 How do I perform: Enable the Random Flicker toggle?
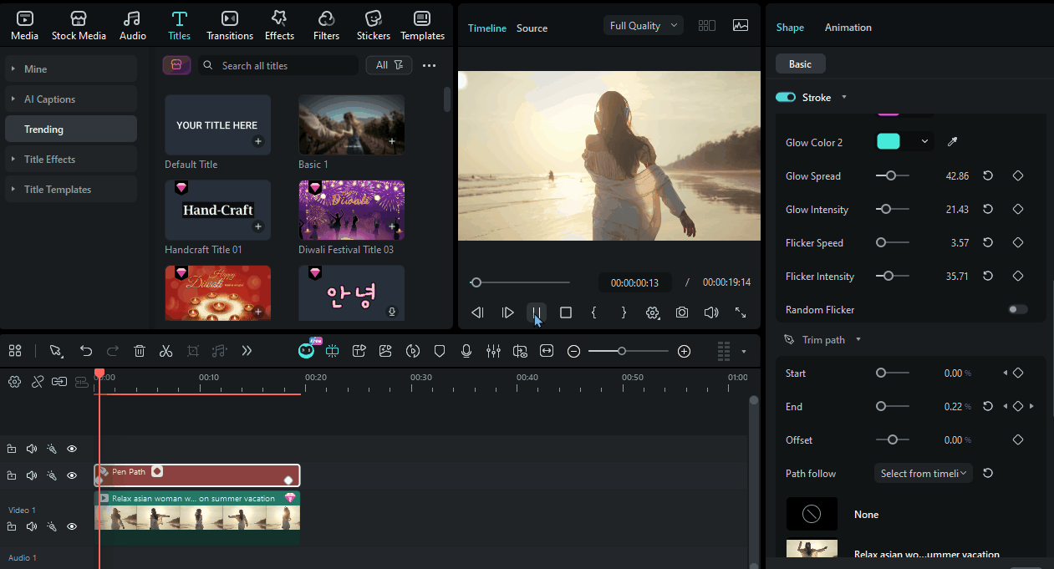[x=1017, y=309]
